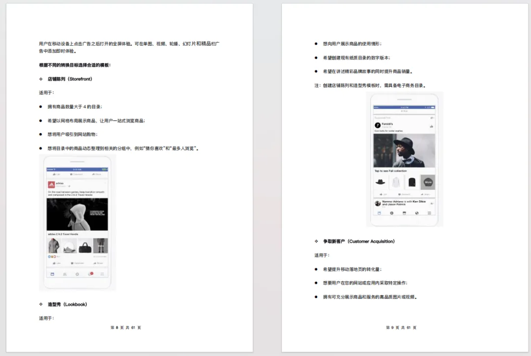Click Faroldi's circular profile avatar
This screenshot has width=531, height=356.
377,124
